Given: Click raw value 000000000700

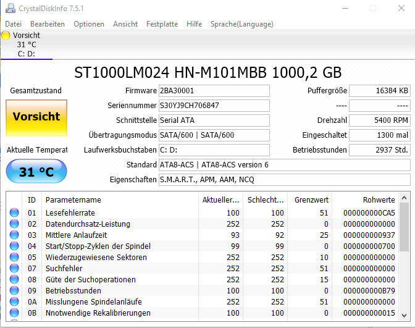Looking at the screenshot, I should 369,246.
